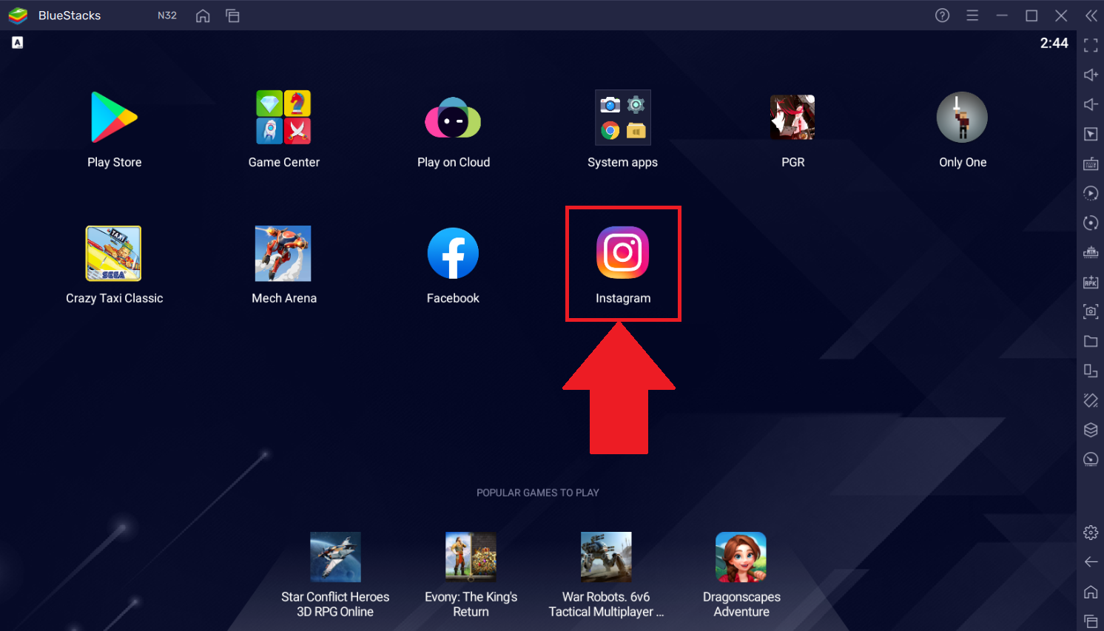Open the sync operations circular icon
This screenshot has width=1104, height=631.
(x=1091, y=223)
